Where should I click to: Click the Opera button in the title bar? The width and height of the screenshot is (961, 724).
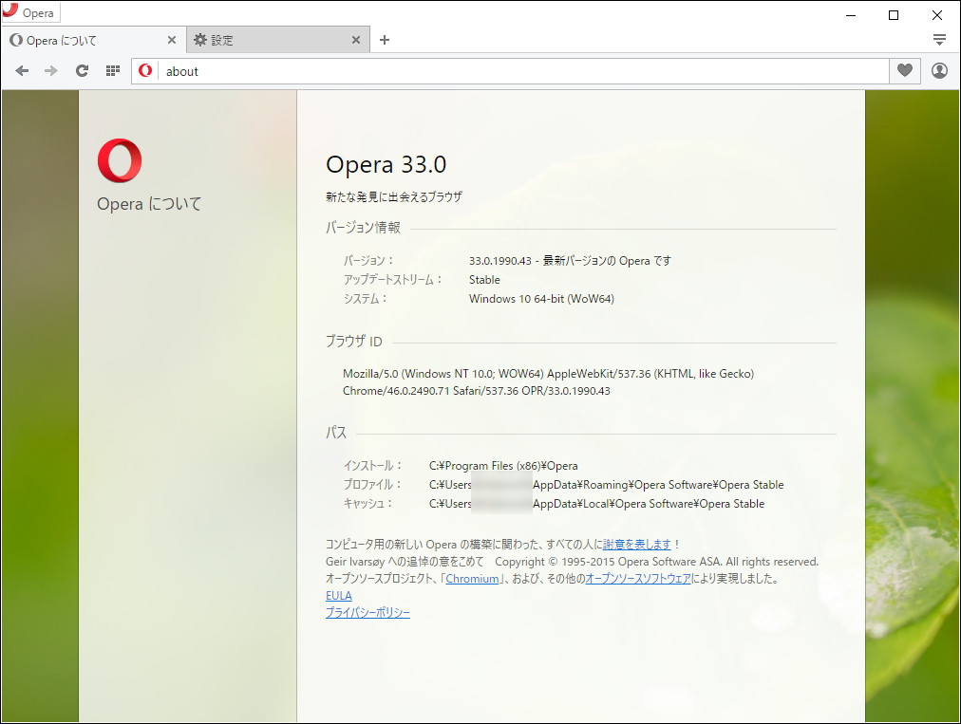coord(30,12)
